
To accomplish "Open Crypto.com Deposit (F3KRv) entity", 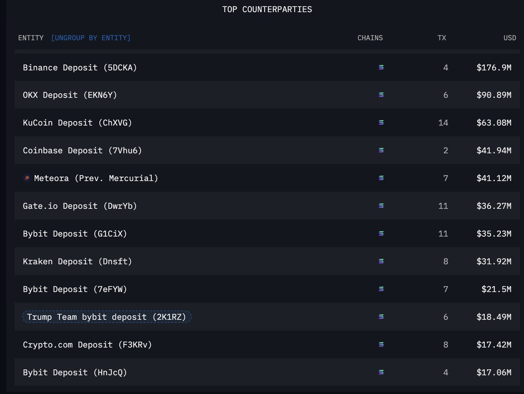I will [87, 345].
